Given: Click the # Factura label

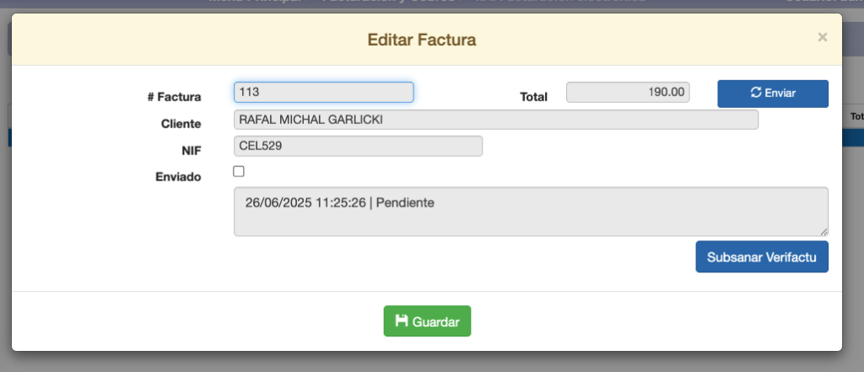Looking at the screenshot, I should click(174, 97).
